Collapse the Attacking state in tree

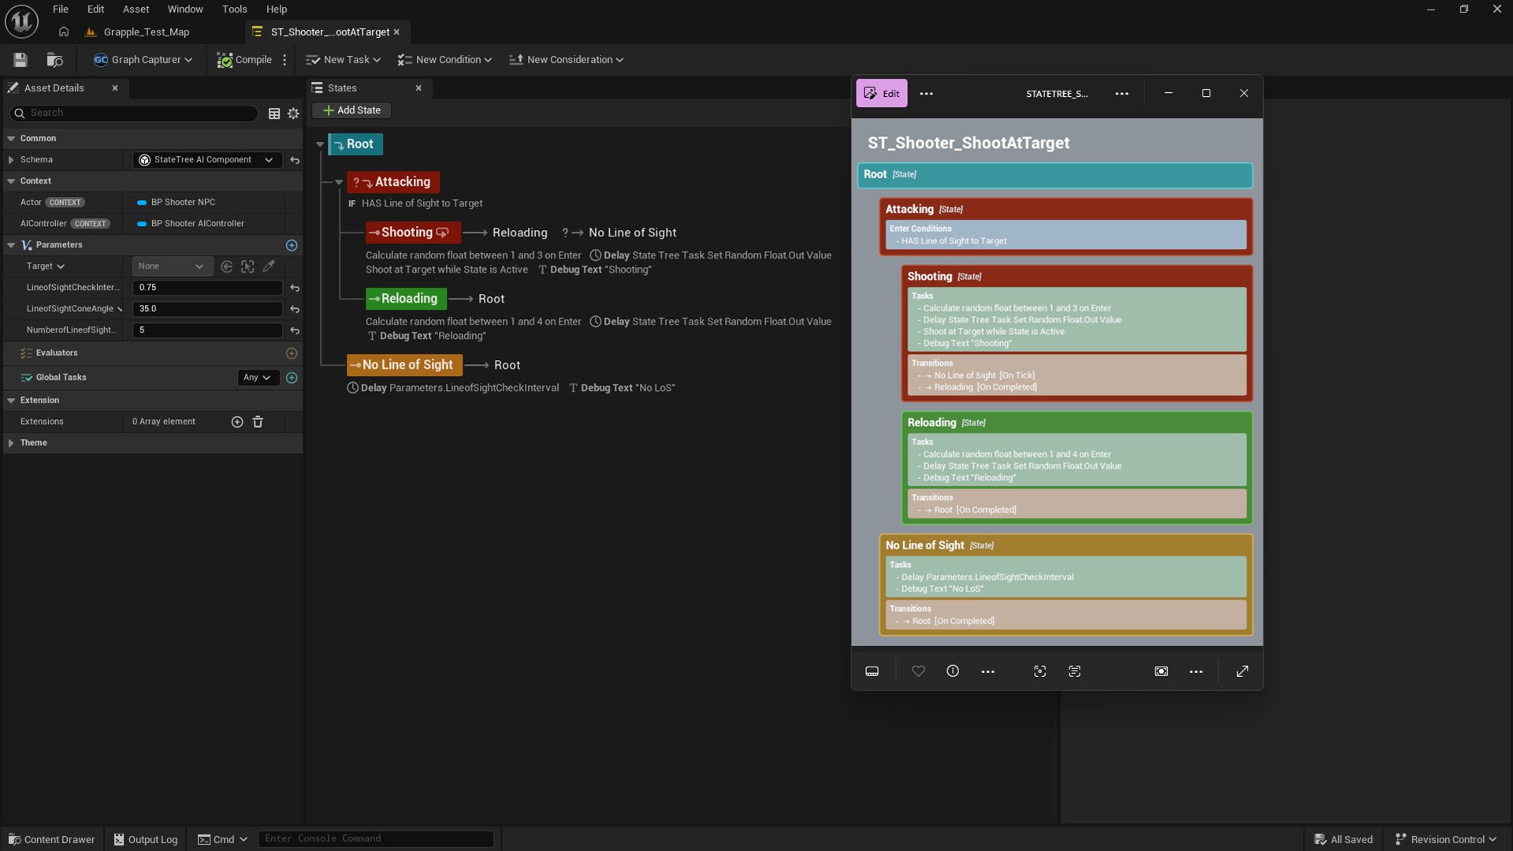pyautogui.click(x=339, y=182)
